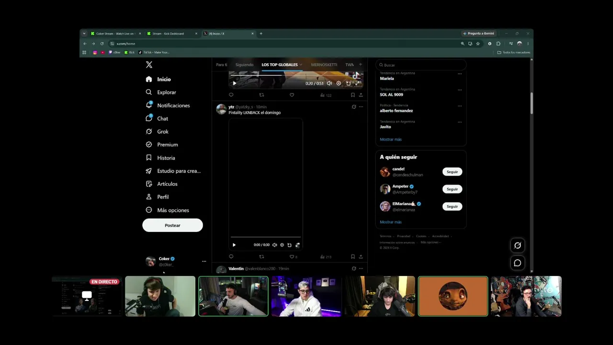The width and height of the screenshot is (613, 345).
Task: Open Coker account menu dots
Action: coord(204,261)
